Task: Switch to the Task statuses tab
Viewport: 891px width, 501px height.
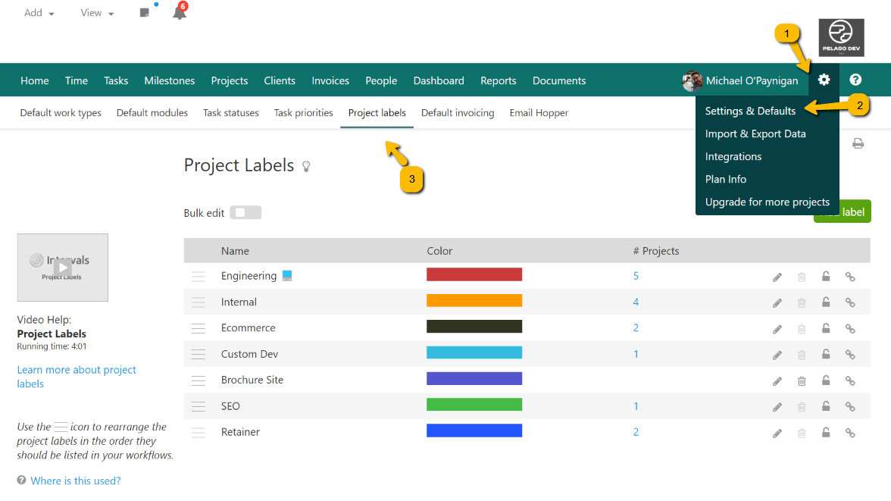Action: (231, 113)
